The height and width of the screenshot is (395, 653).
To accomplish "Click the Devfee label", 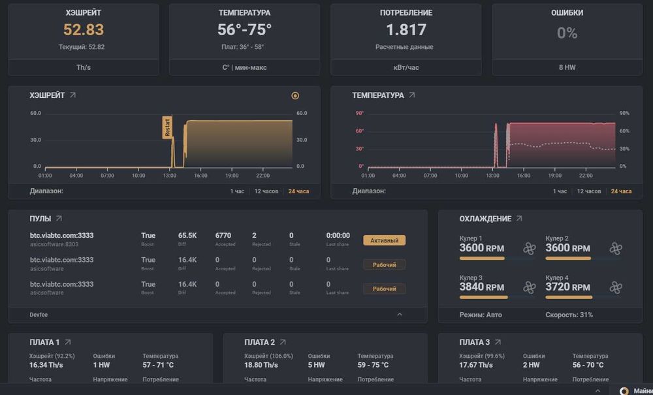I will coord(39,315).
